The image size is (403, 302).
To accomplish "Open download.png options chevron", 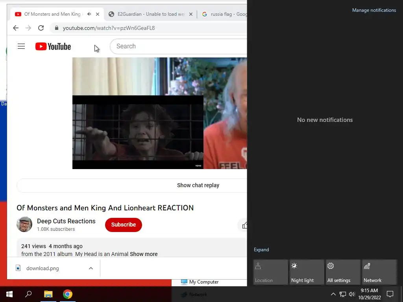I will pyautogui.click(x=91, y=268).
